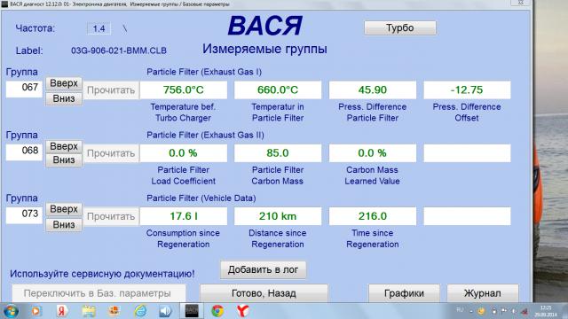Image resolution: width=568 pixels, height=319 pixels.
Task: Click the speaker icon in the taskbar
Action: (x=166, y=311)
